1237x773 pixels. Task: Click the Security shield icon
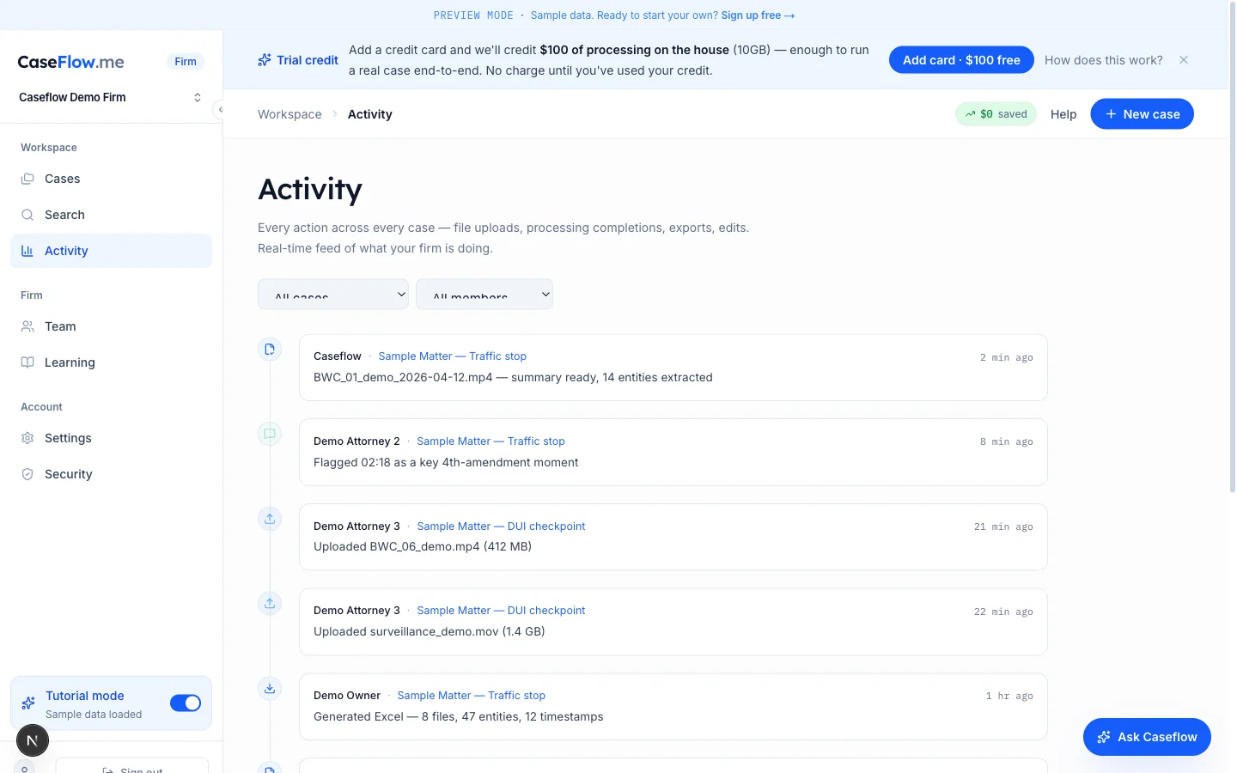tap(27, 474)
